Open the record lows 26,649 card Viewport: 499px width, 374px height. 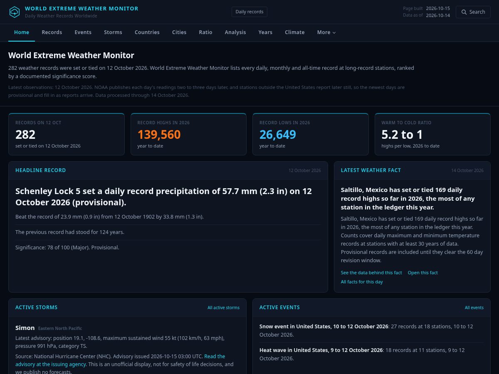click(x=311, y=134)
